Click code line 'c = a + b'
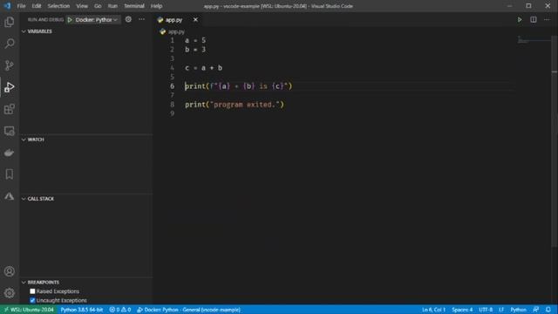The height and width of the screenshot is (314, 558). click(x=203, y=68)
